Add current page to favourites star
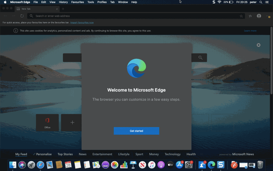Screen dimensions: 273x171 (x=241, y=16)
